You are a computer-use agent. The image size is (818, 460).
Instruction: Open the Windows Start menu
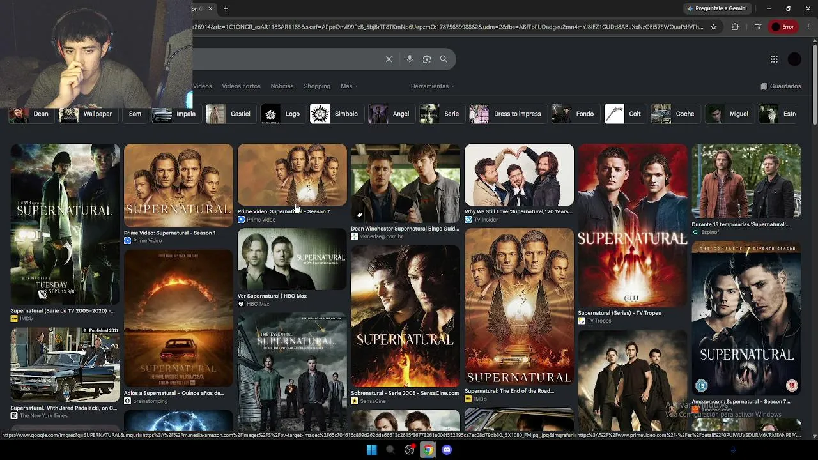371,450
